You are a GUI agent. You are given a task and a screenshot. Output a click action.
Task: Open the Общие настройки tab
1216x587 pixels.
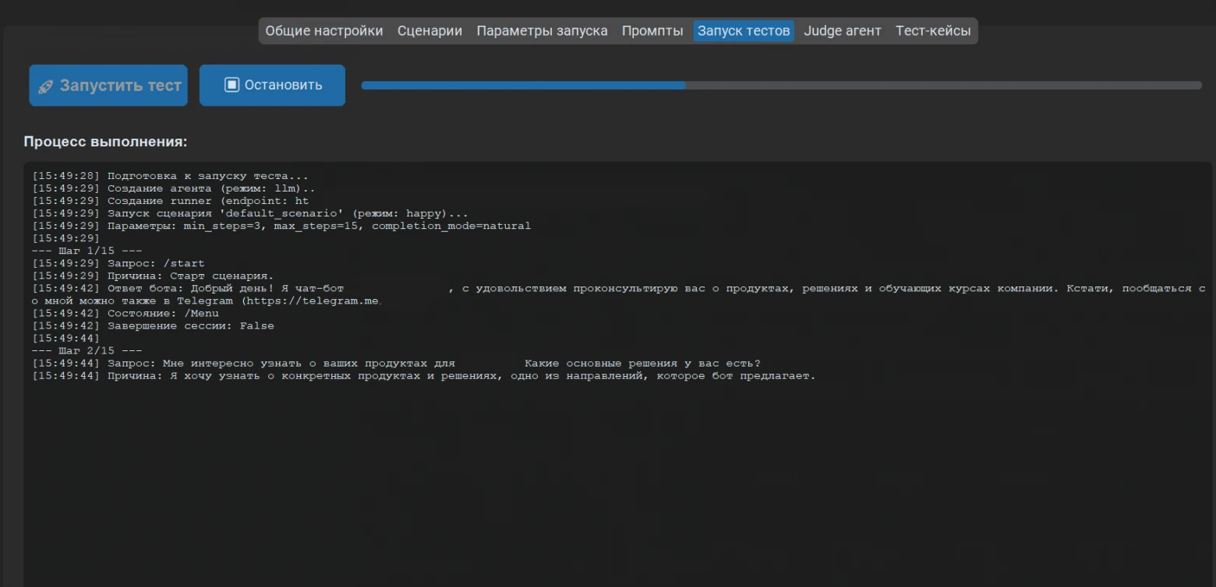(x=324, y=31)
